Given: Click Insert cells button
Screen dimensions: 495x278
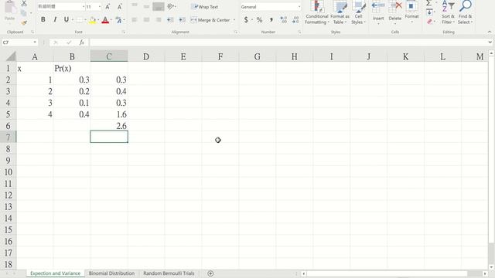Looking at the screenshot, I should click(x=378, y=12).
